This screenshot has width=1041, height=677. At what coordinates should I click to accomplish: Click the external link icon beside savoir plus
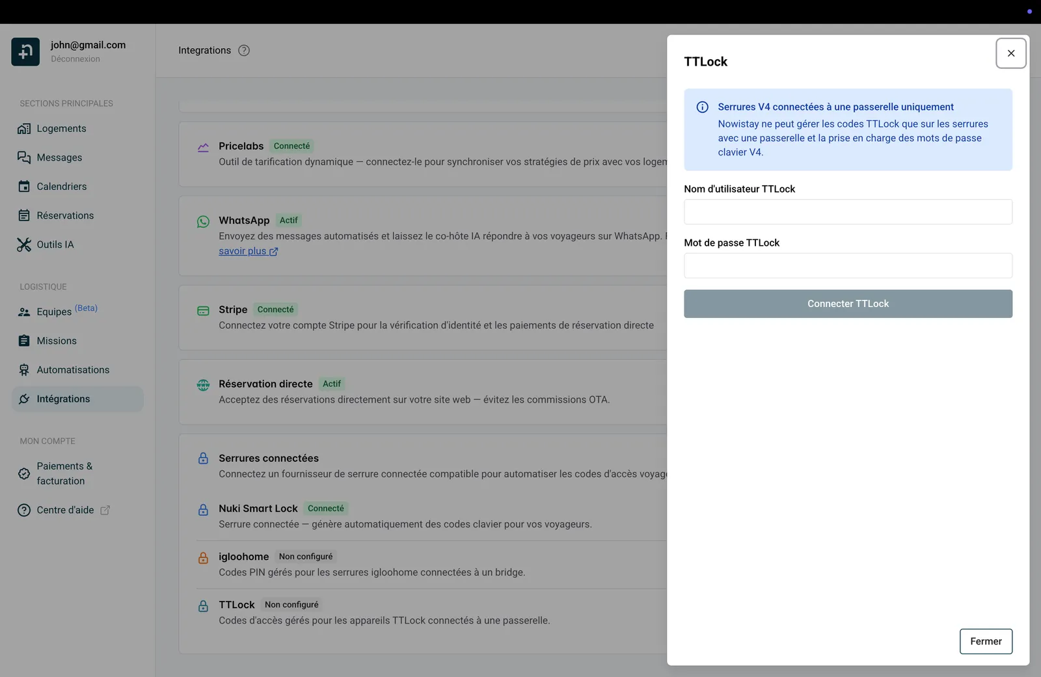(x=274, y=252)
